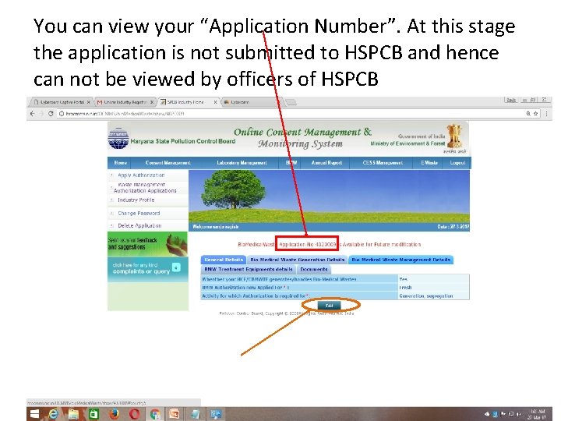Open the Consent Management menu

tap(168, 162)
